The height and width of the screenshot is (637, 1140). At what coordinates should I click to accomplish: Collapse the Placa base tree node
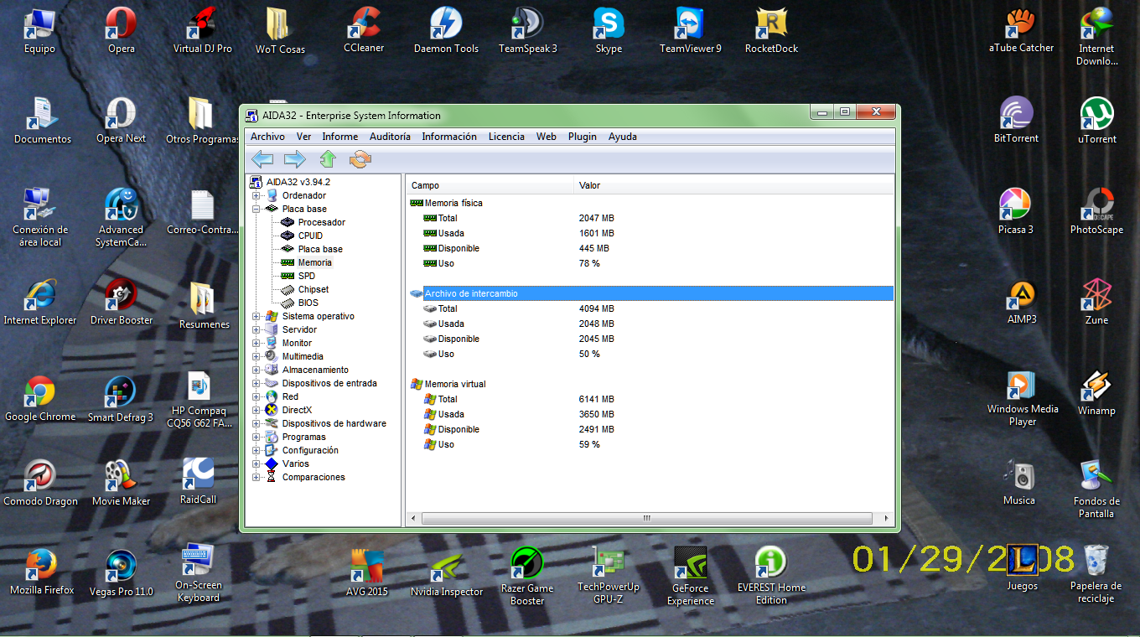[256, 209]
